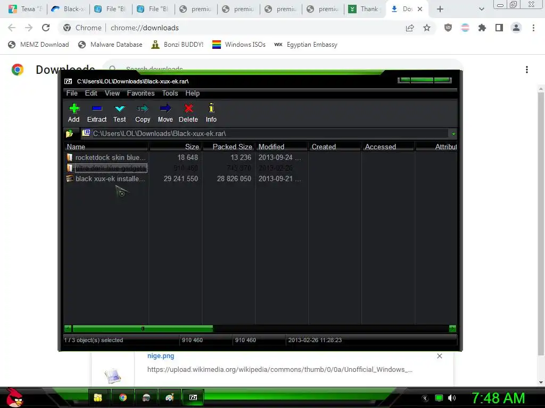This screenshot has width=545, height=408.
Task: Open new tab with plus button
Action: (440, 9)
